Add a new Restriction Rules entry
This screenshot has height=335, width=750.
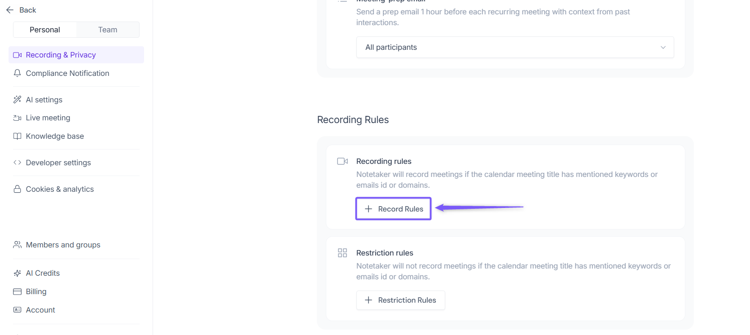pyautogui.click(x=400, y=300)
